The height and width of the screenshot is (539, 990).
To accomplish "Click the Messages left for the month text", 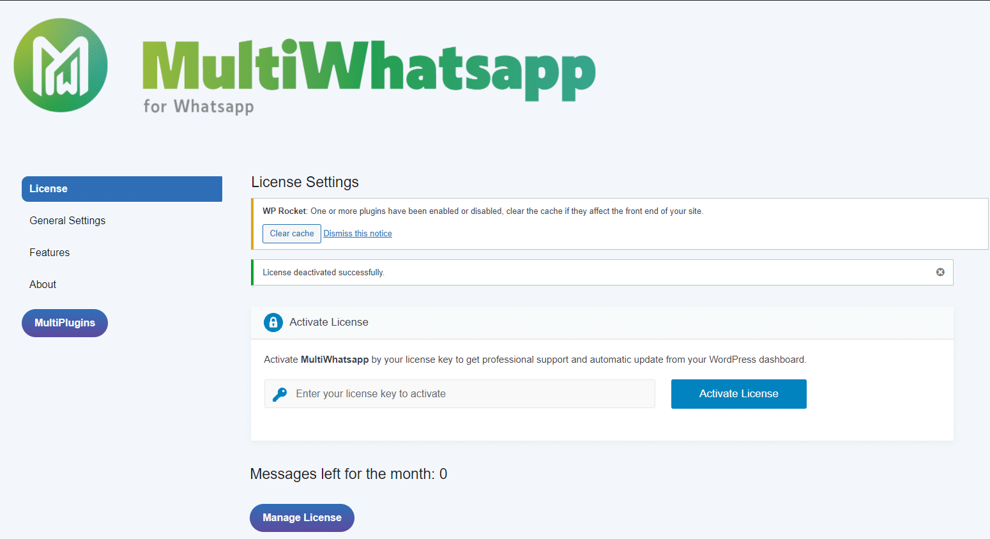I will pyautogui.click(x=349, y=474).
